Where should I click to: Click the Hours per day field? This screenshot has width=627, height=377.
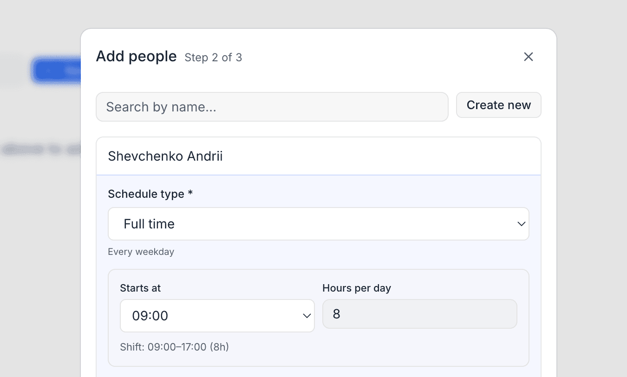(x=420, y=314)
